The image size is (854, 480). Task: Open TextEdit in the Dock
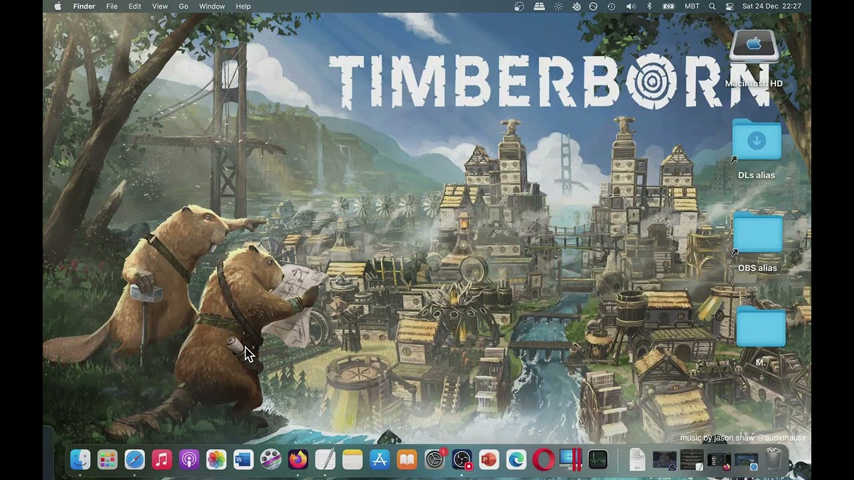[325, 459]
